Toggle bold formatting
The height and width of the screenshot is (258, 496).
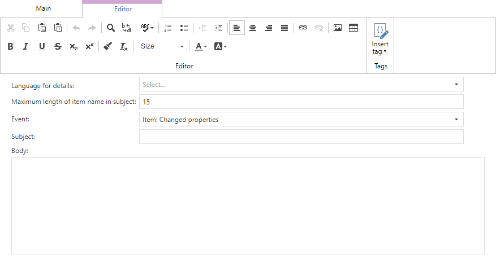click(10, 46)
